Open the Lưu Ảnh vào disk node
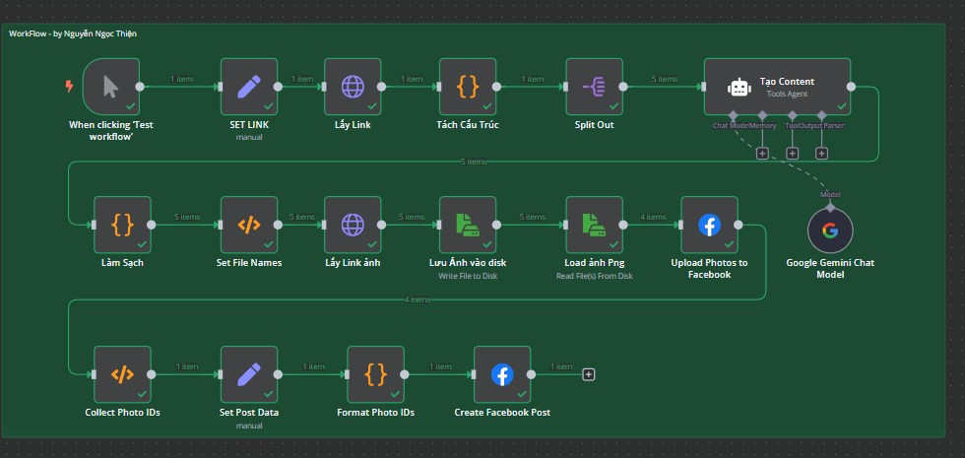Image resolution: width=965 pixels, height=458 pixels. click(468, 226)
